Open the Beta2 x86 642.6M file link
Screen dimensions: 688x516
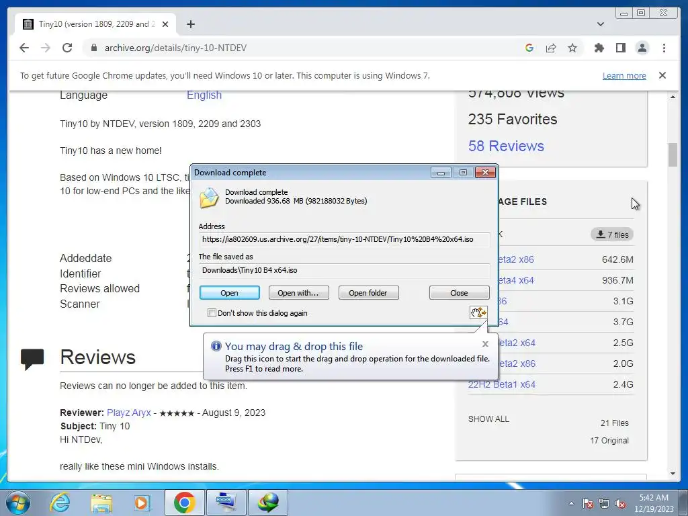[515, 259]
